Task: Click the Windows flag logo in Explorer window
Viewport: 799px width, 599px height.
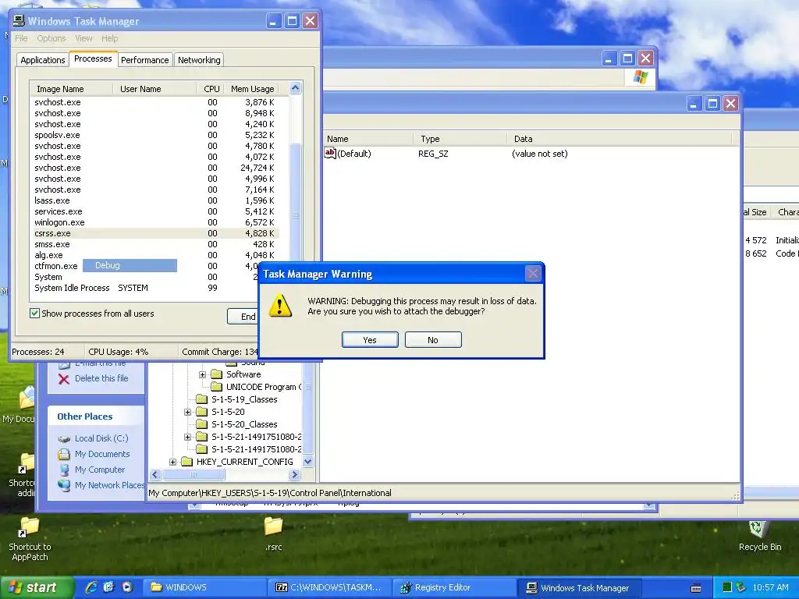Action: click(x=641, y=77)
